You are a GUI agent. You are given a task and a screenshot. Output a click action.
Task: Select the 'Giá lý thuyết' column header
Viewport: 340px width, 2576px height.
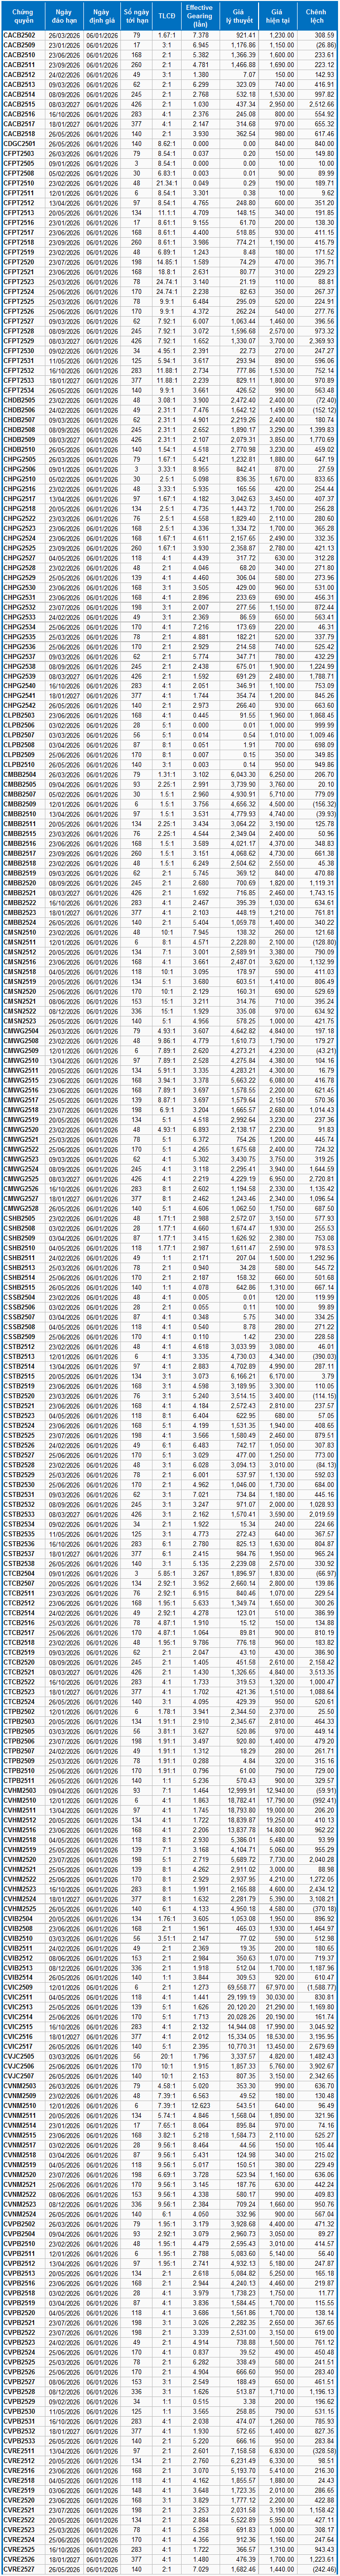coord(241,15)
